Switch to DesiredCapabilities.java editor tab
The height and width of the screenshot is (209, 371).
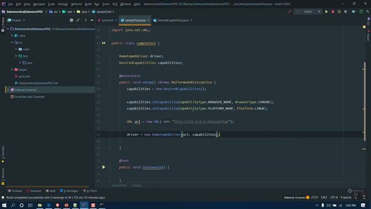[x=173, y=20]
